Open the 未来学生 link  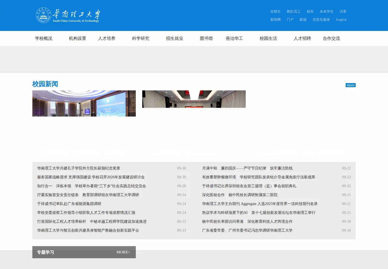coord(326,12)
